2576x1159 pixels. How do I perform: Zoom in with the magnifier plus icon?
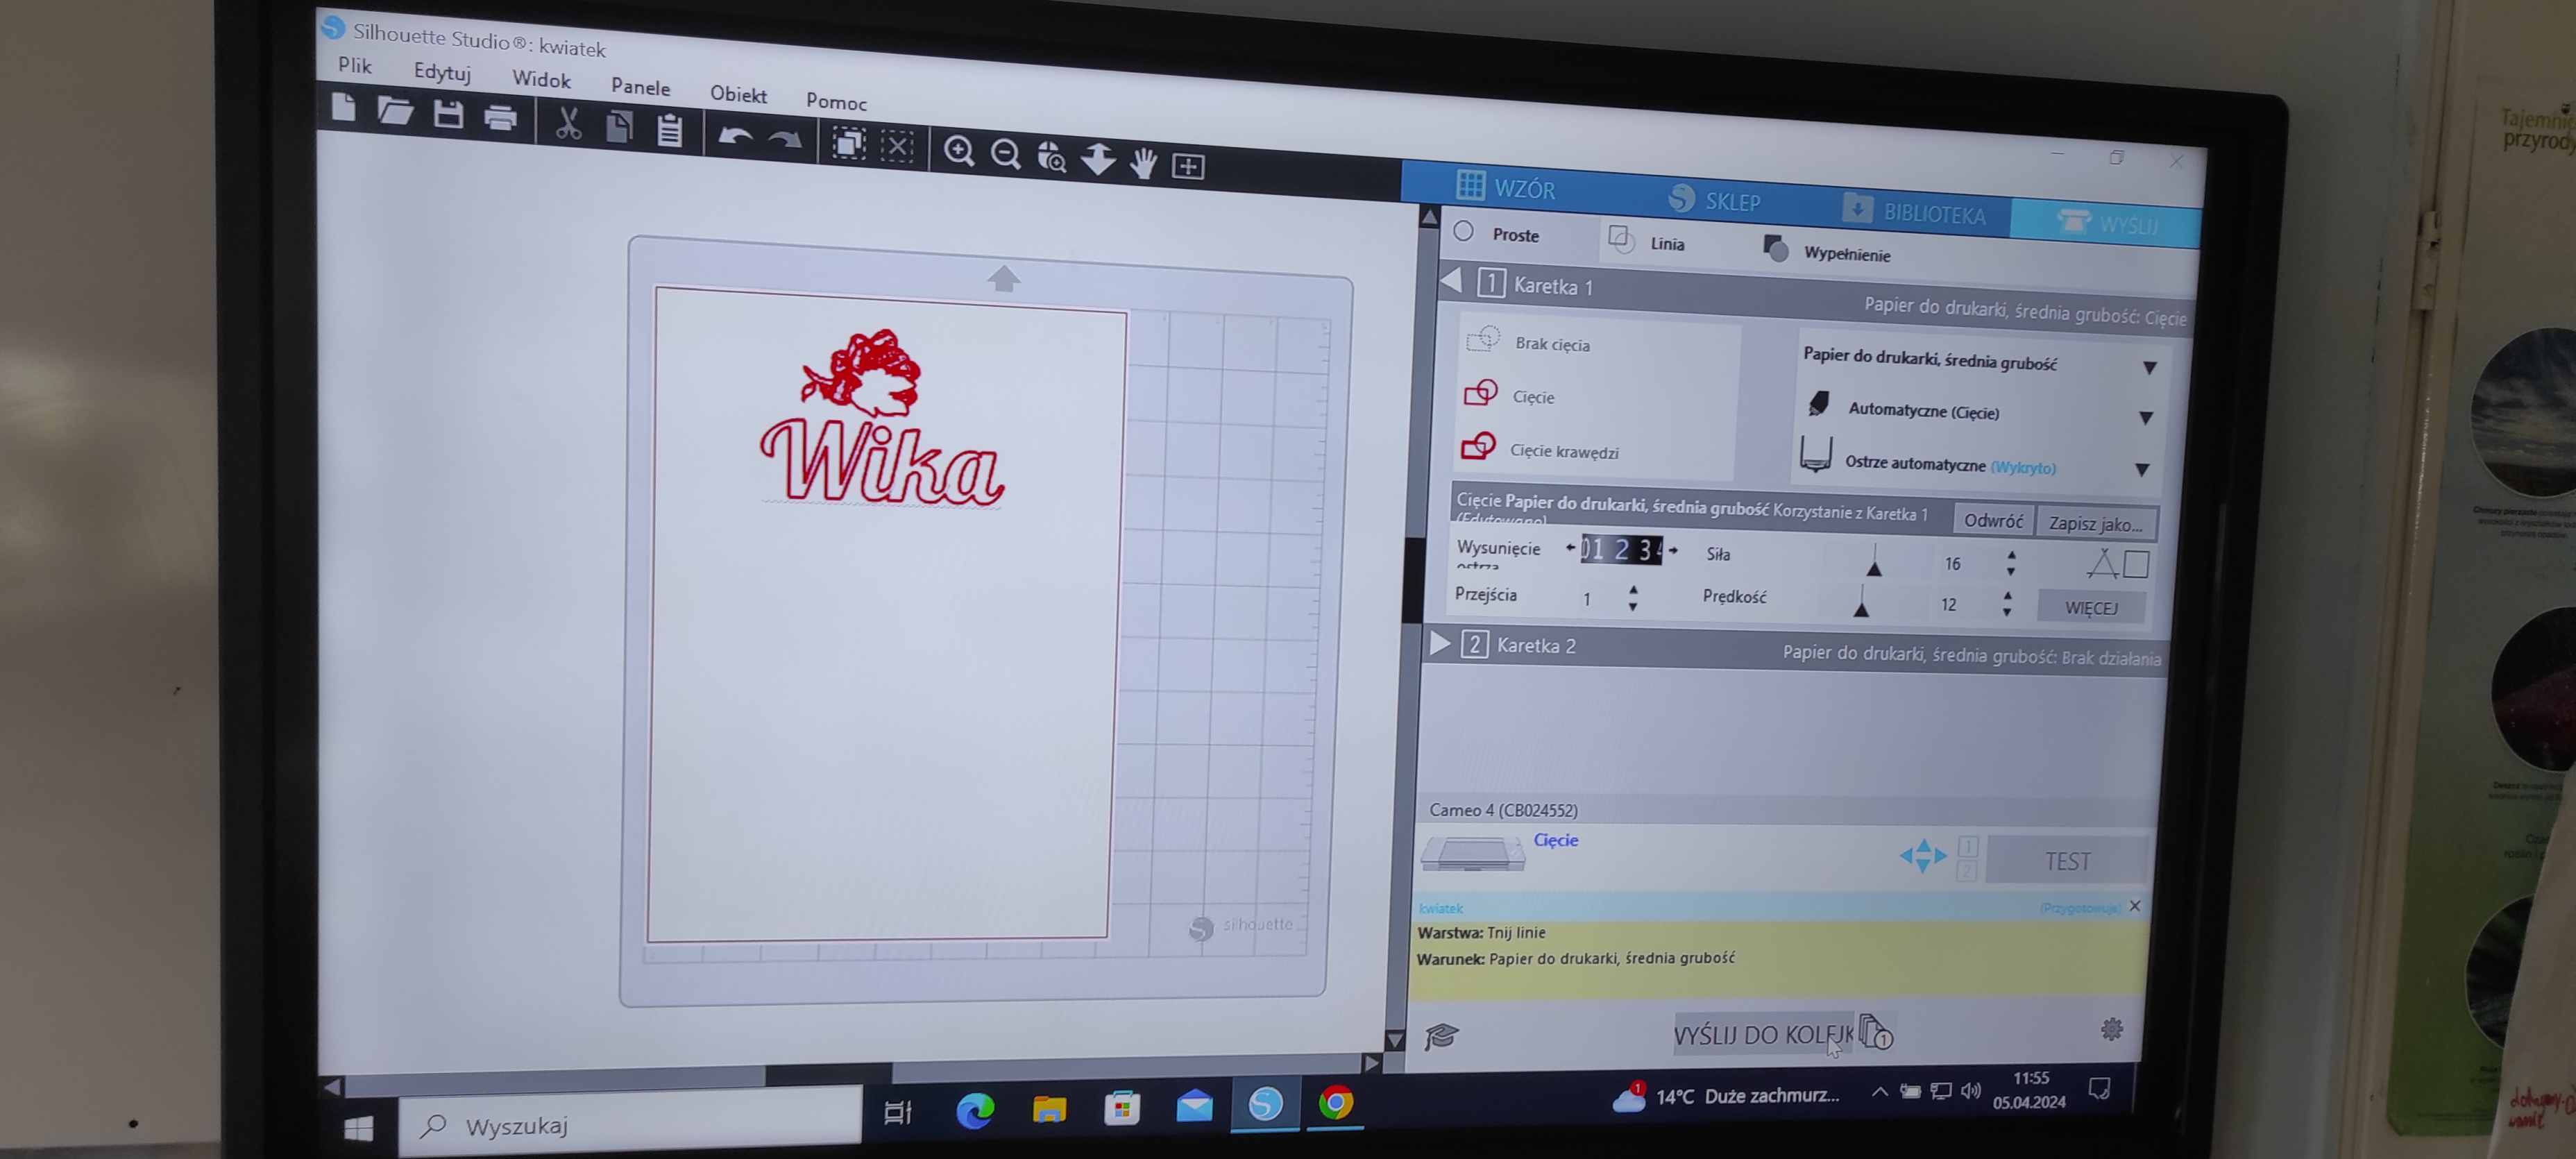tap(959, 152)
